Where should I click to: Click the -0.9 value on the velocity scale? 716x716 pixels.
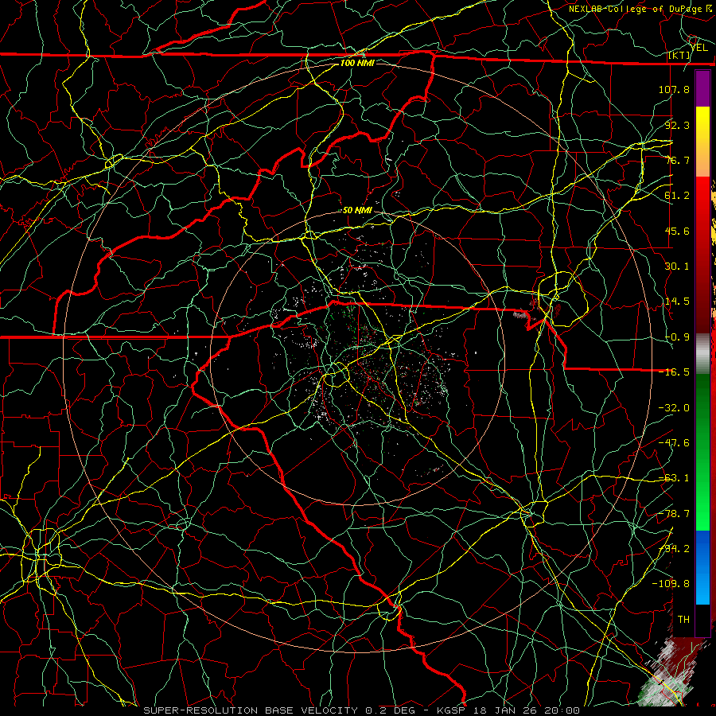[x=677, y=337]
